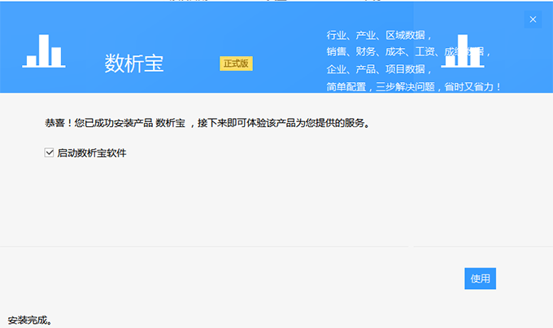Click the bar chart icon overlapping the description
The image size is (553, 328).
463,50
